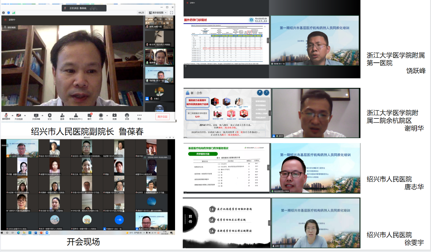Open the 邀请 invite participants icon
This screenshot has height=252, width=431.
62,117
